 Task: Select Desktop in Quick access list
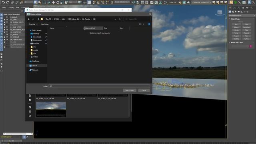click(x=36, y=34)
